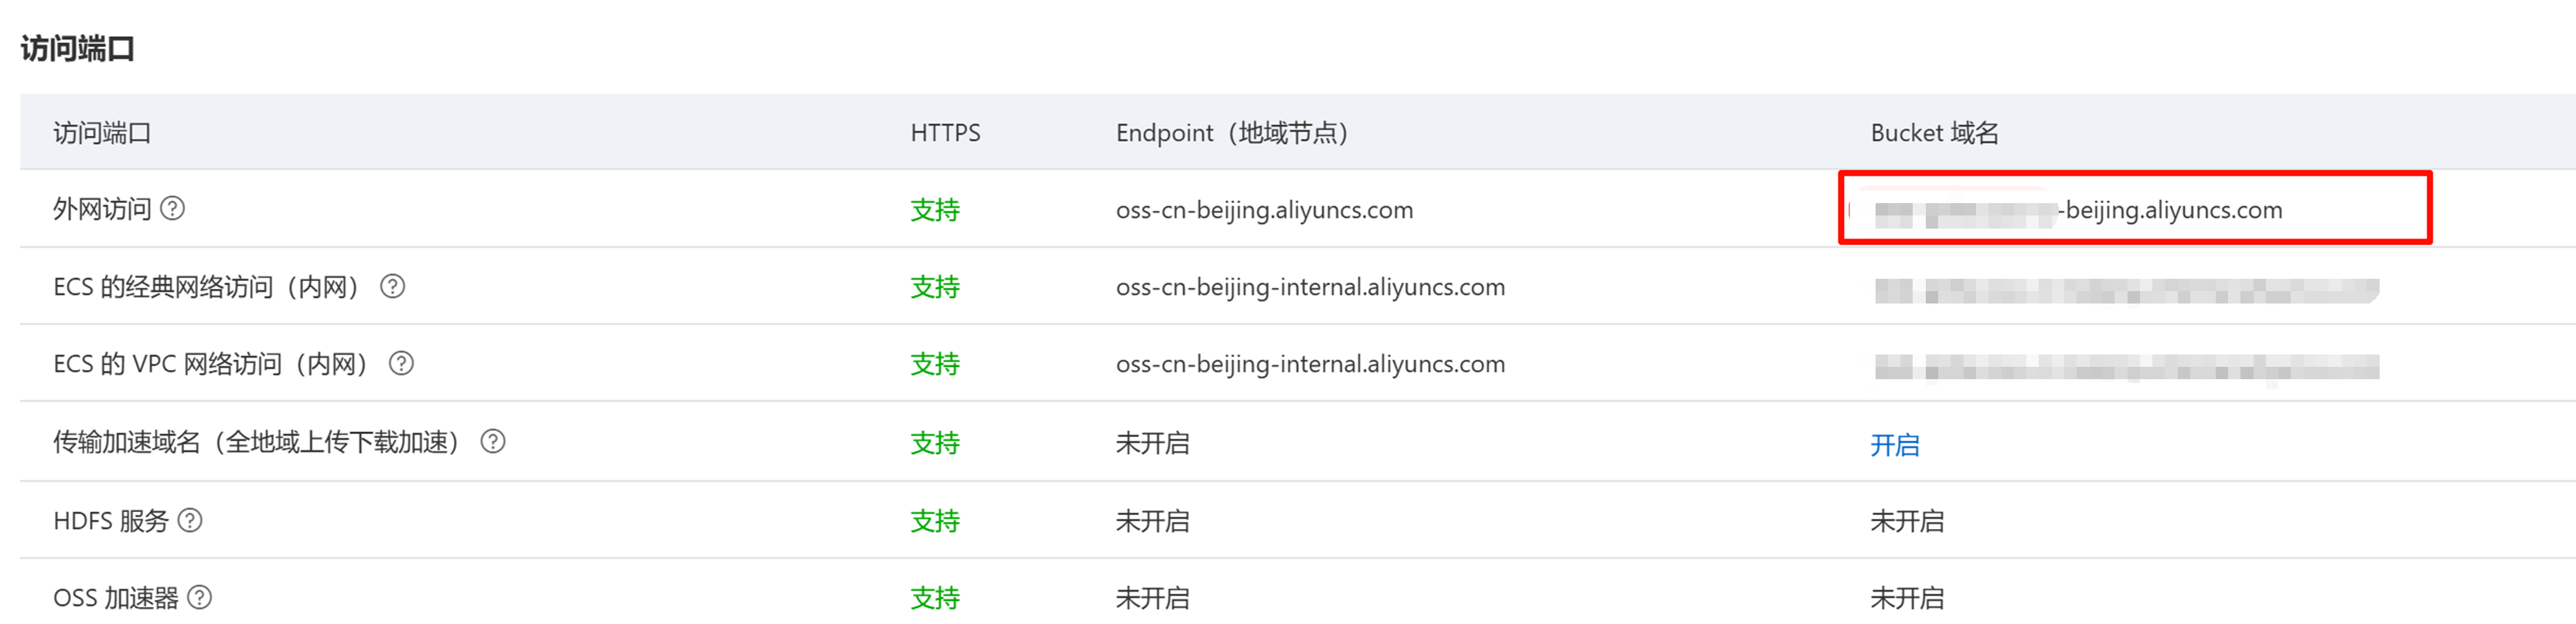The image size is (2576, 624).
Task: Click 支持 in the 外网访问 row
Action: pos(935,209)
